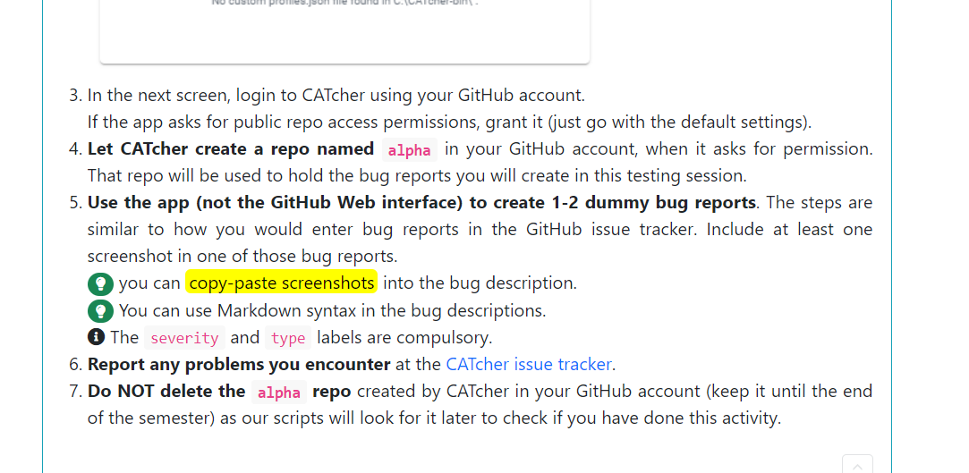
Task: Click the scroll-to-top chevron button
Action: [x=857, y=464]
